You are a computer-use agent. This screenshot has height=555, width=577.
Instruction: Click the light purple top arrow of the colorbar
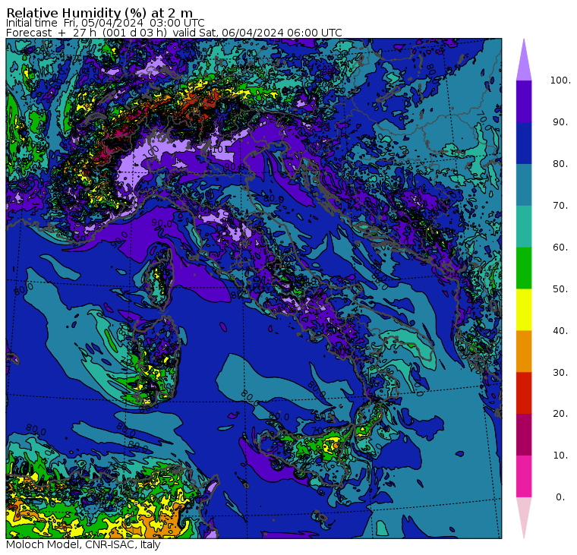524,60
